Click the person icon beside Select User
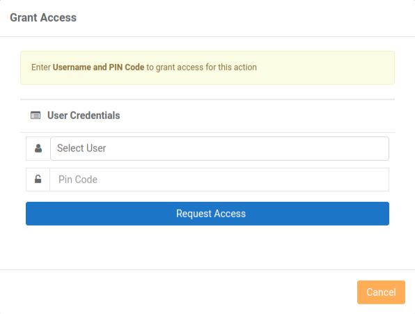Image resolution: width=415 pixels, height=314 pixels. [x=38, y=148]
